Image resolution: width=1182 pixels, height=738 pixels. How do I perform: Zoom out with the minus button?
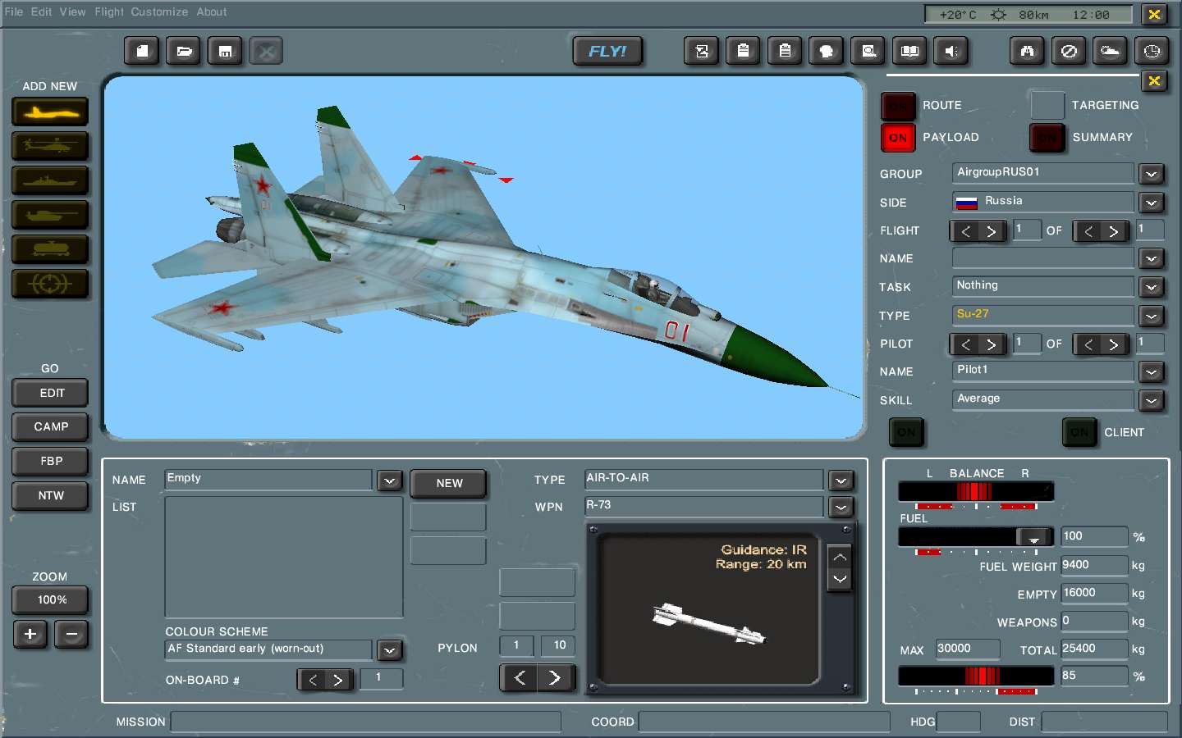(71, 634)
